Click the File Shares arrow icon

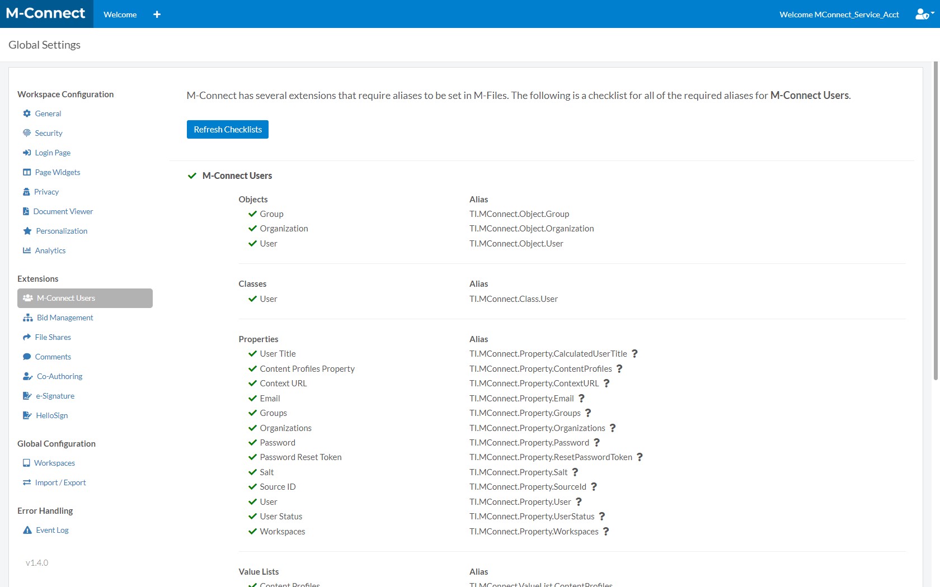(x=27, y=337)
